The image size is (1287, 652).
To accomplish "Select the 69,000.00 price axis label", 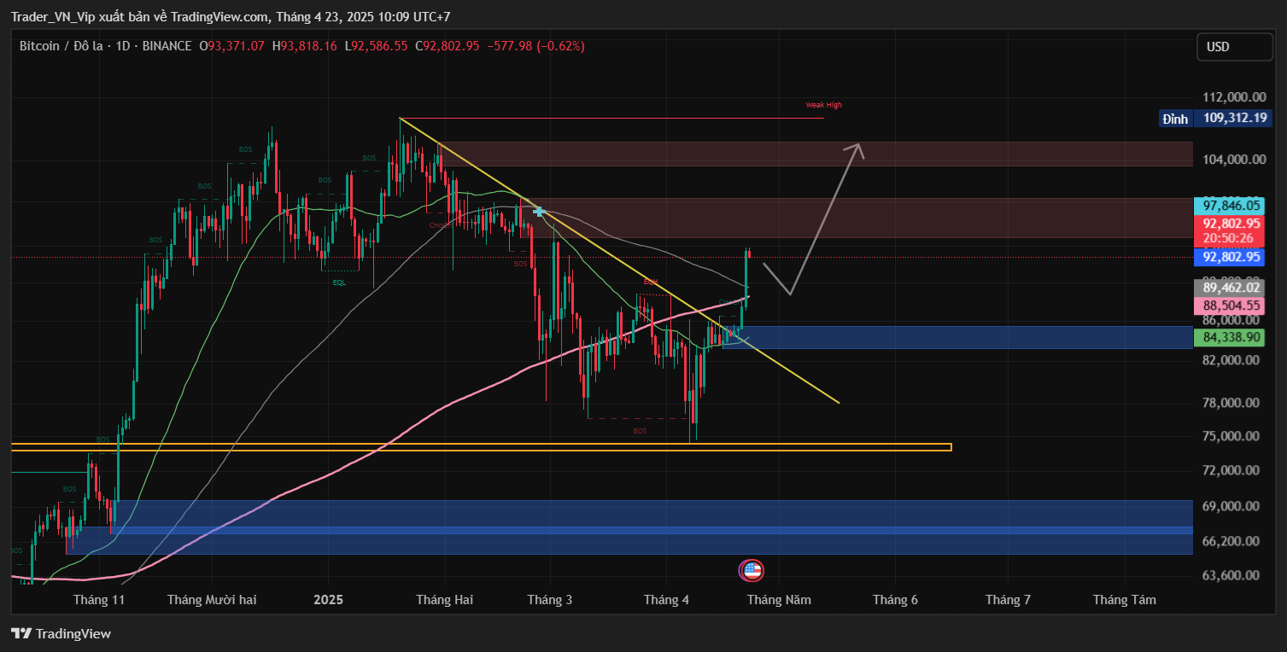I will (x=1231, y=506).
